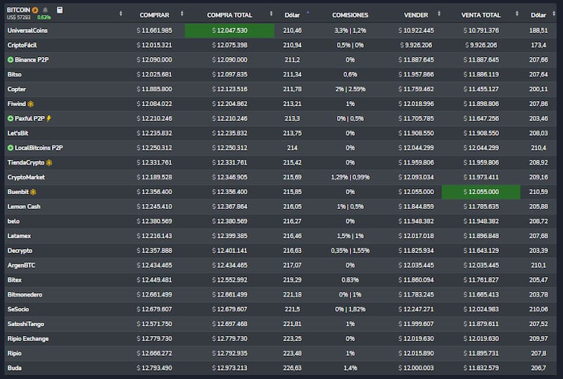The height and width of the screenshot is (379, 563).
Task: Click the Ripio Exchange row name
Action: (x=28, y=338)
